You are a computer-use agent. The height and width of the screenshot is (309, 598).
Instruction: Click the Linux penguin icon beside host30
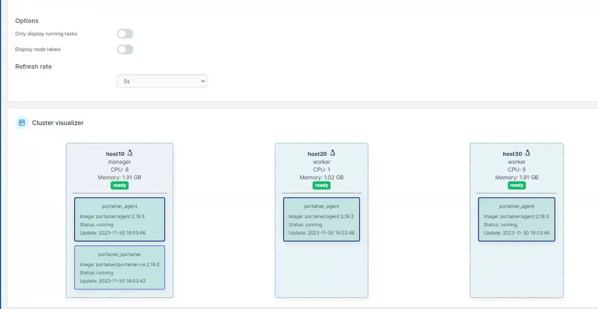coord(528,153)
